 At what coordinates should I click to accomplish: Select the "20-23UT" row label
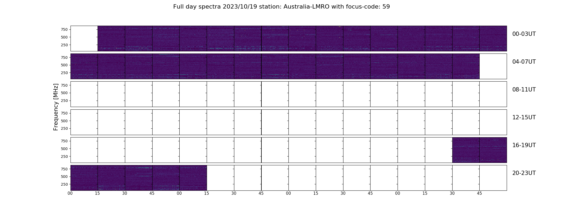point(524,173)
